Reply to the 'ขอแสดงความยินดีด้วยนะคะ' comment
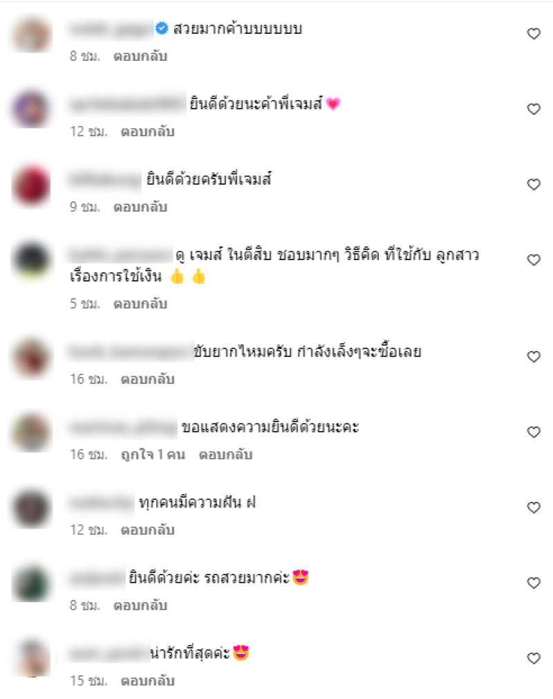The width and height of the screenshot is (553, 699). tap(225, 454)
